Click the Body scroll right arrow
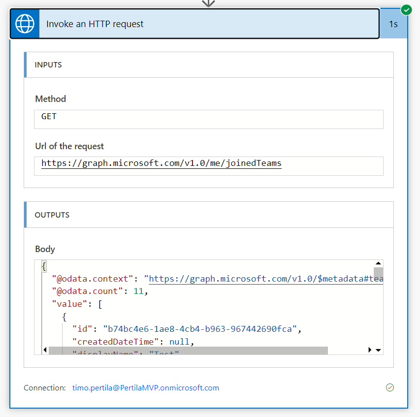Screen dimensions: 420x417 click(370, 350)
